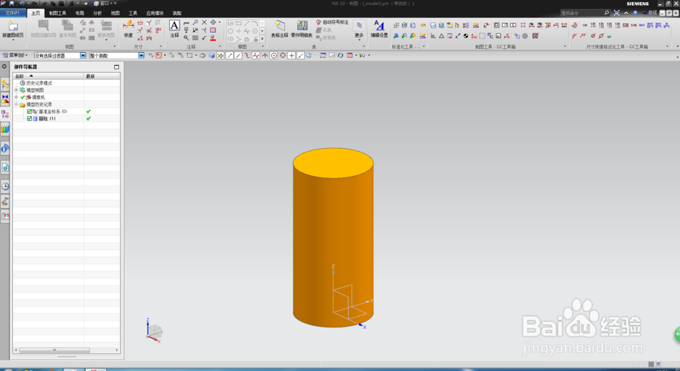Click part navigator horizontal scrollbar
680x371 pixels.
point(54,350)
